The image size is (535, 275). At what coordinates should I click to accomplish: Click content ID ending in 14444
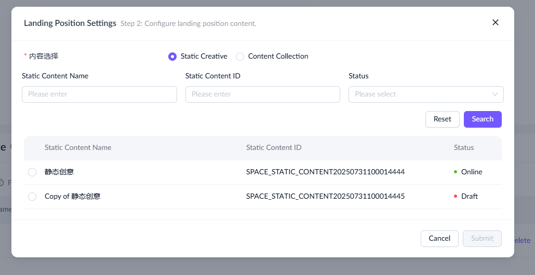coord(325,172)
